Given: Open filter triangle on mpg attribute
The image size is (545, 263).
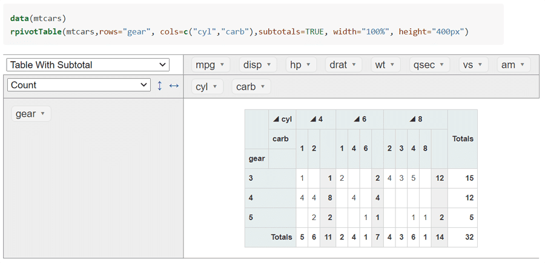Looking at the screenshot, I should click(222, 65).
